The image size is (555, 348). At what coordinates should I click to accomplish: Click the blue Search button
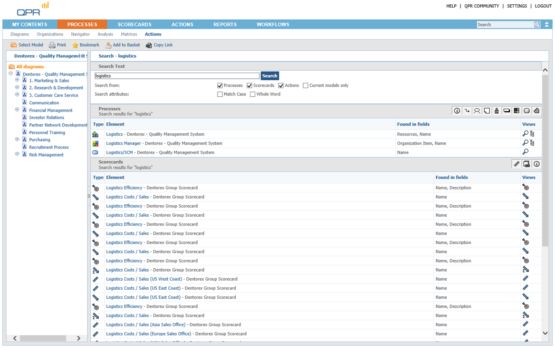[x=269, y=76]
